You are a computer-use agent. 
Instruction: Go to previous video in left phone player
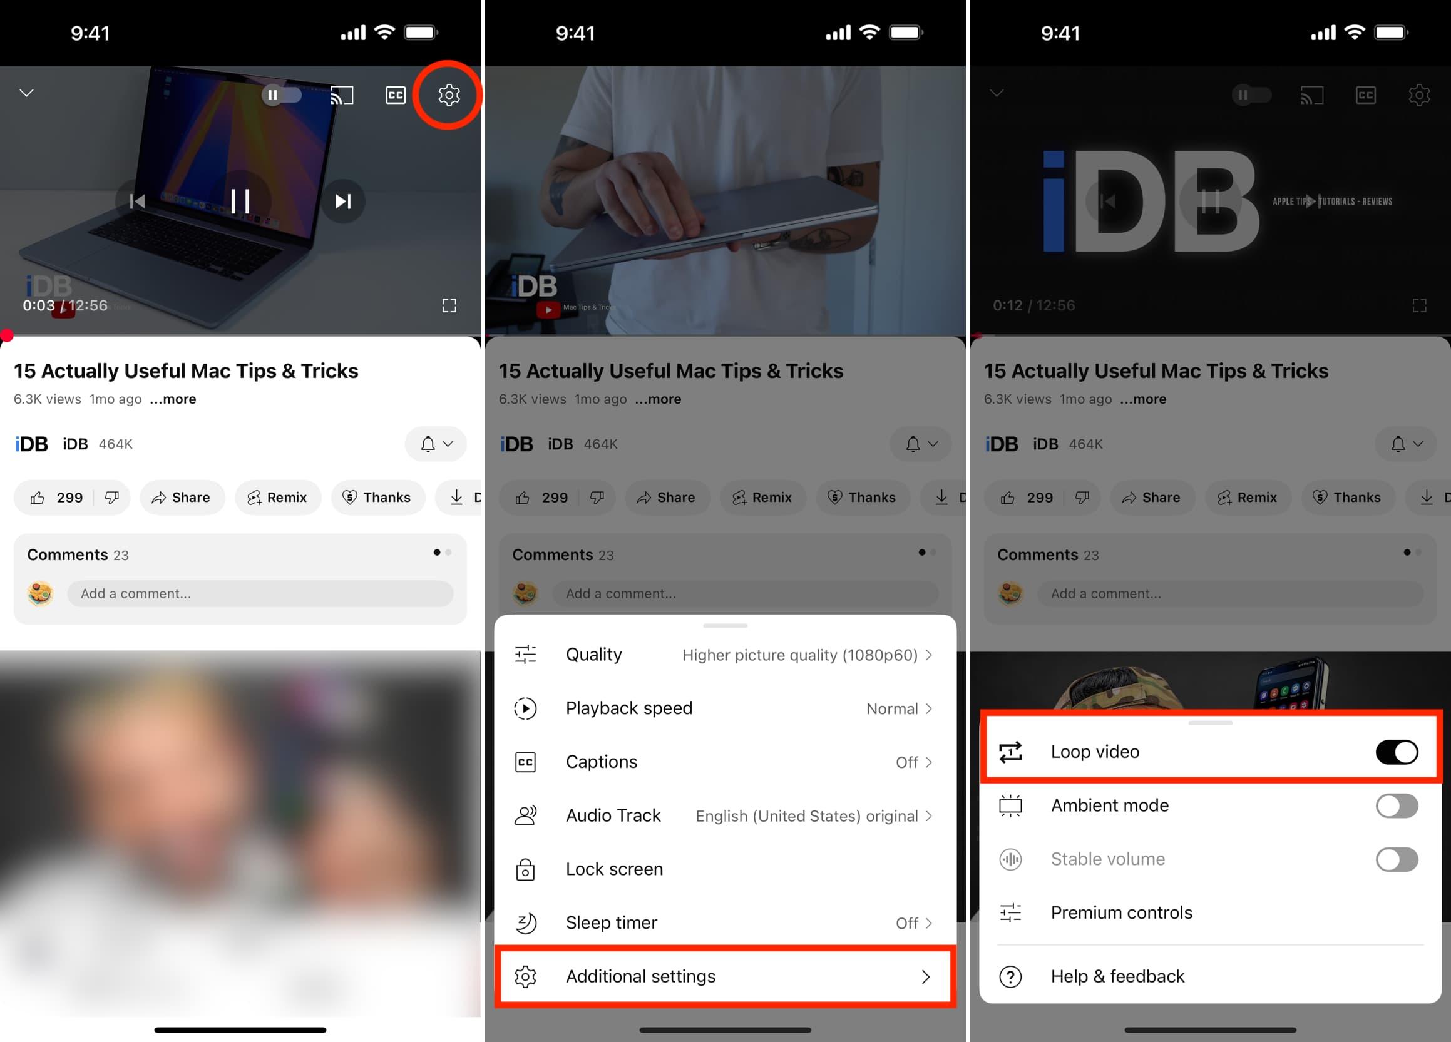tap(137, 201)
